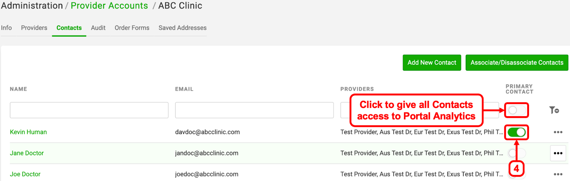Go to the Order Forms tab
This screenshot has width=570, height=181.
[x=132, y=28]
